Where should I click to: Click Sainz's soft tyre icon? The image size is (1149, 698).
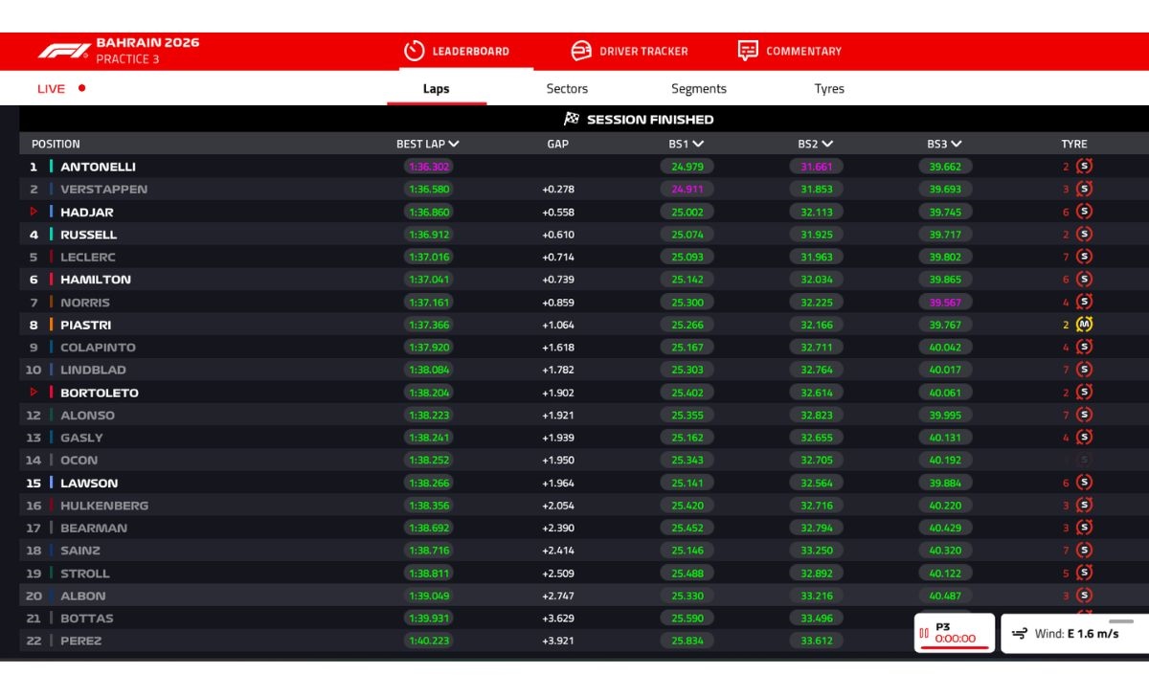pos(1084,550)
